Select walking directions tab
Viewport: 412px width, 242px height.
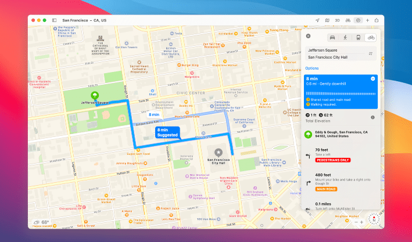pos(345,37)
